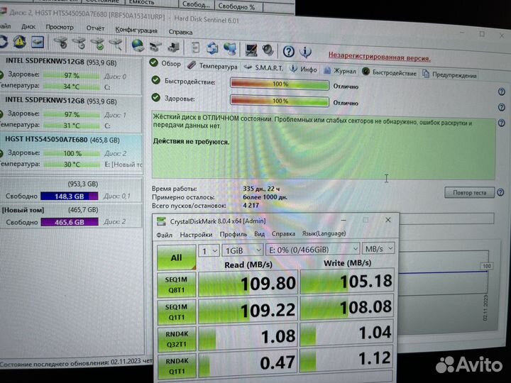Switch to the S.M.A.R.T. tab
The width and height of the screenshot is (511, 383).
(263, 68)
